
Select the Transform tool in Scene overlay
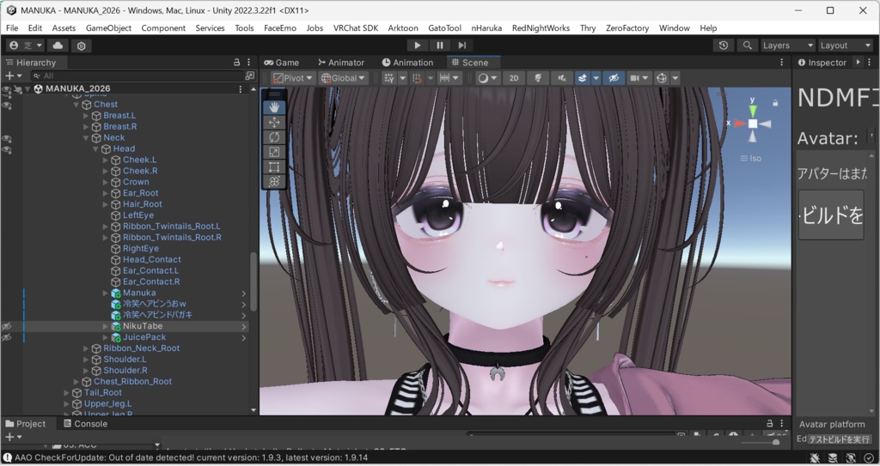click(x=274, y=181)
